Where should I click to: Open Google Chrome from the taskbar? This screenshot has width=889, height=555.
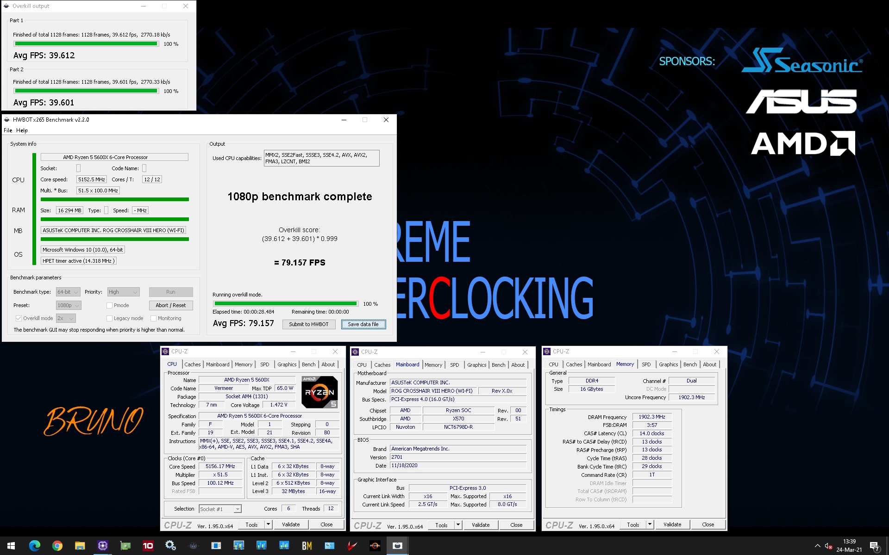pyautogui.click(x=57, y=546)
